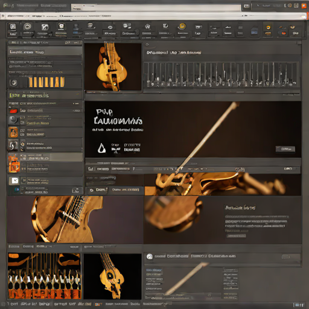
Task: Open first item in the bottom status bar
Action: pyautogui.click(x=13, y=304)
